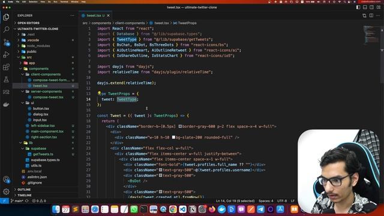Click TweetProps in the breadcrumb
The width and height of the screenshot is (384, 216).
pos(187,23)
